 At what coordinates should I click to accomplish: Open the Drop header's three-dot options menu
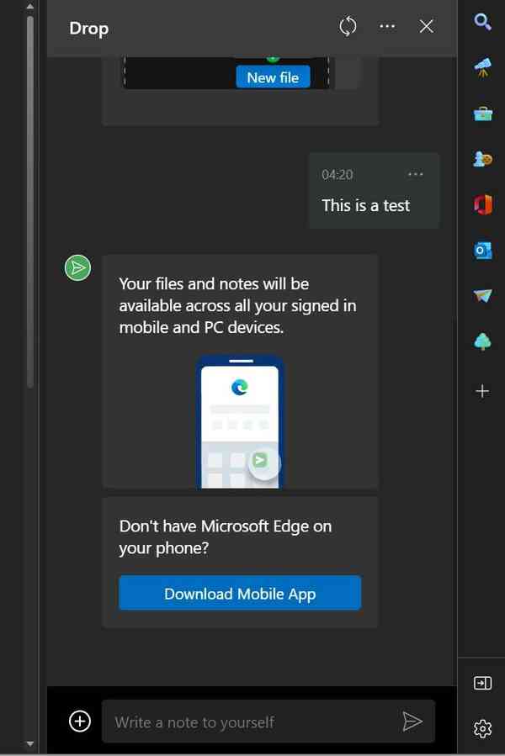(387, 27)
